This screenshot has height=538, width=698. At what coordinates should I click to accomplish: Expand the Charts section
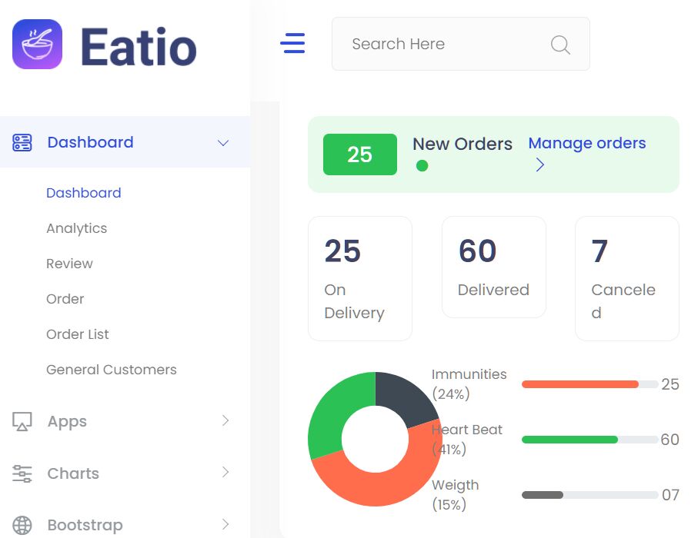225,473
